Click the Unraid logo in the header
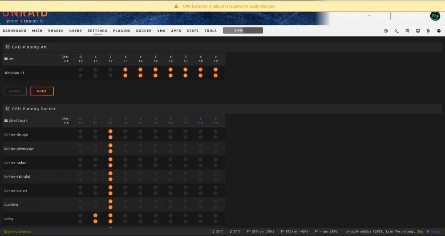The image size is (445, 236). tap(25, 14)
